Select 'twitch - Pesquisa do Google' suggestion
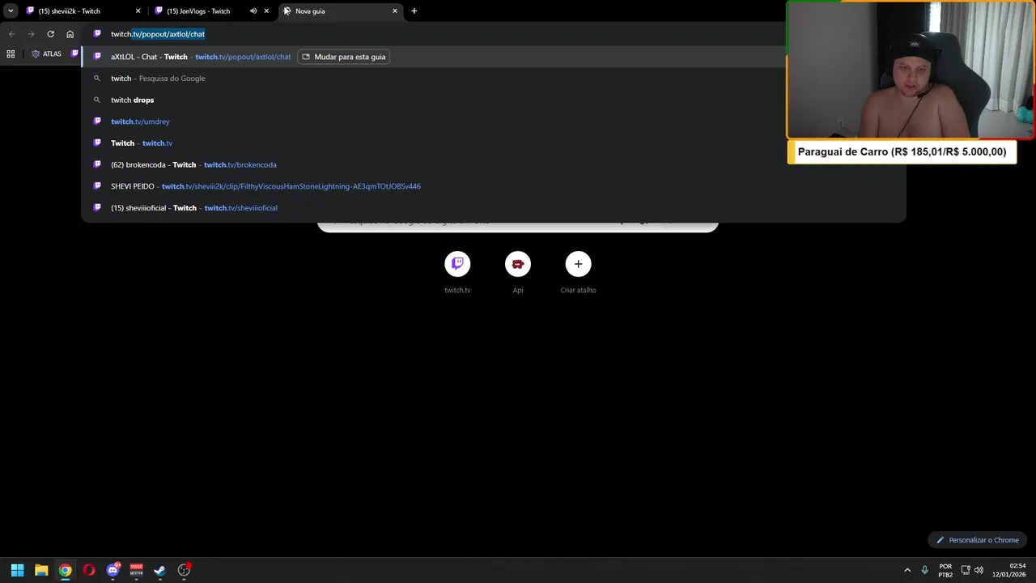This screenshot has height=583, width=1036. pyautogui.click(x=494, y=79)
